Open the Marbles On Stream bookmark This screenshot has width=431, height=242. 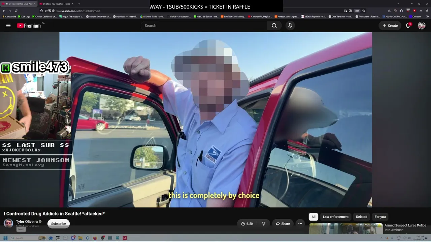(99, 16)
